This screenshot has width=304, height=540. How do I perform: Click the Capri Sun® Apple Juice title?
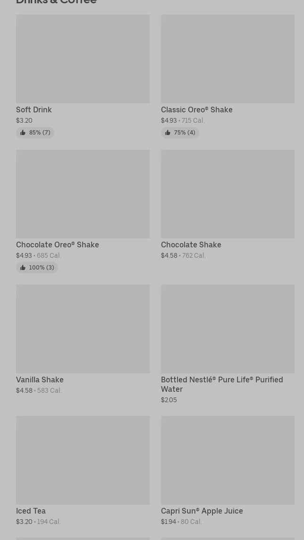pos(202,511)
